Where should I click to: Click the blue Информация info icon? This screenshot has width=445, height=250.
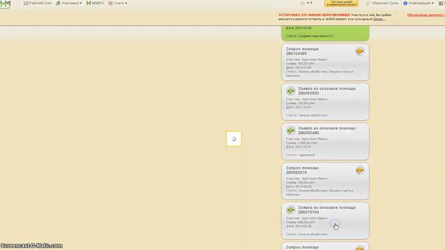pyautogui.click(x=405, y=3)
